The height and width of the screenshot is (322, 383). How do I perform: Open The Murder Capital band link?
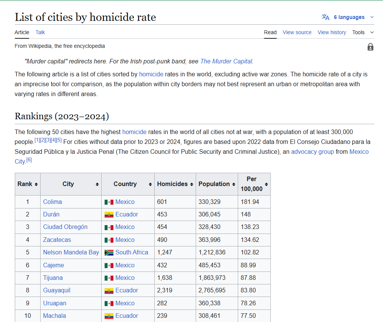(x=226, y=61)
